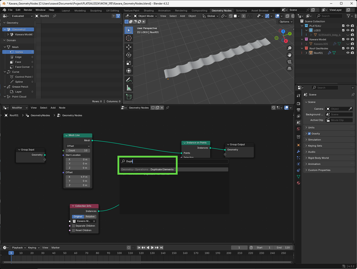357x269 pixels.
Task: Open the Output properties tab icon
Action: [298, 110]
